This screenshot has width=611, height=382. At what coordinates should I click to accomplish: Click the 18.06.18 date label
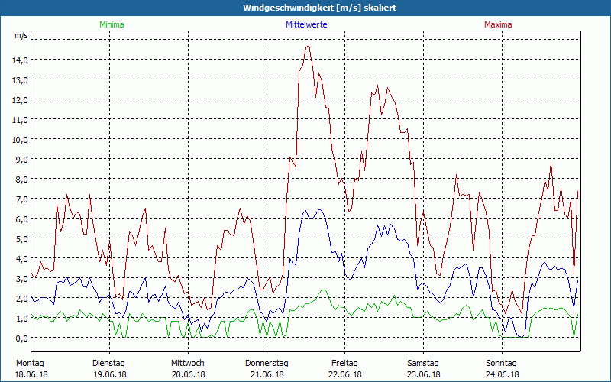(31, 374)
